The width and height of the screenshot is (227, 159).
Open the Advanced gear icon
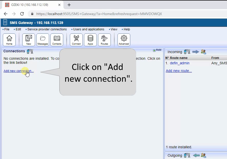124,40
